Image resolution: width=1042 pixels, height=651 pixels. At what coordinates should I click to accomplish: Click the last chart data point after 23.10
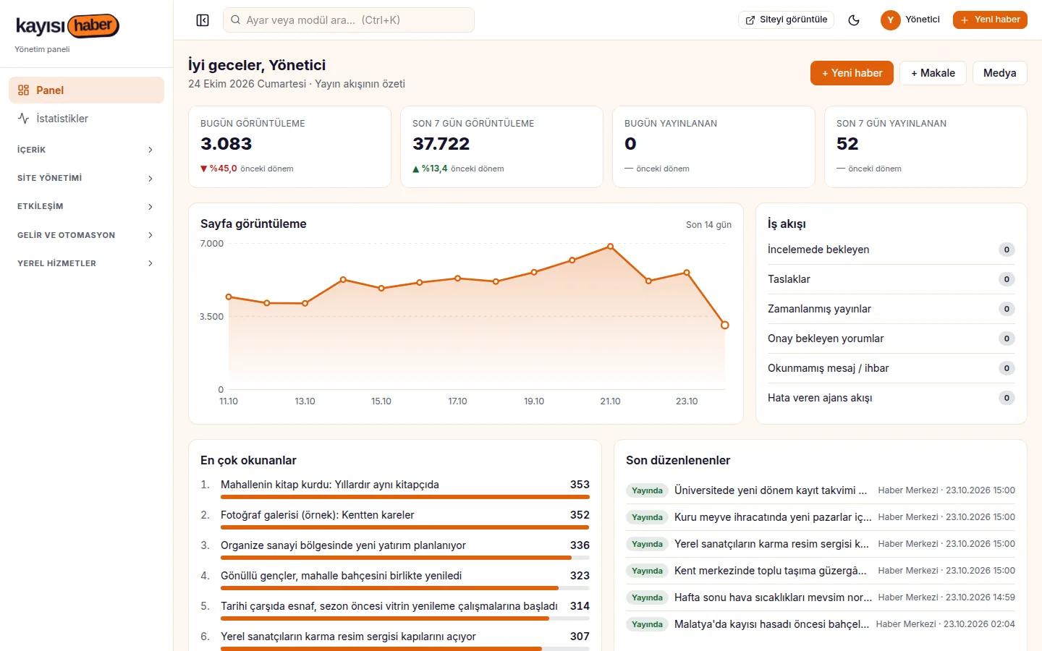coord(724,325)
